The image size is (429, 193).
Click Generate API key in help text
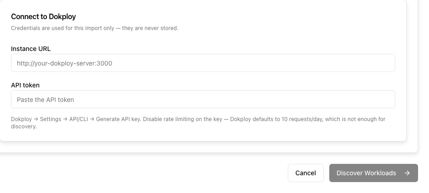119,119
